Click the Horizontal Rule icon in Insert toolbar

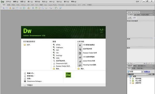point(13,8)
